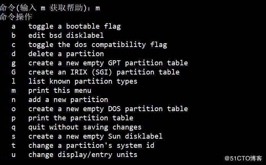Click the @51CTO博客 watermark
This screenshot has width=266, height=165.
(x=243, y=159)
